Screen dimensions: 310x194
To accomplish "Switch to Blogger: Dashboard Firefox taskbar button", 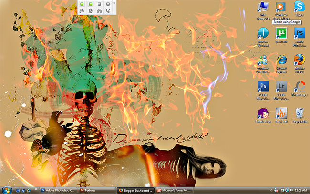I will tap(135, 191).
